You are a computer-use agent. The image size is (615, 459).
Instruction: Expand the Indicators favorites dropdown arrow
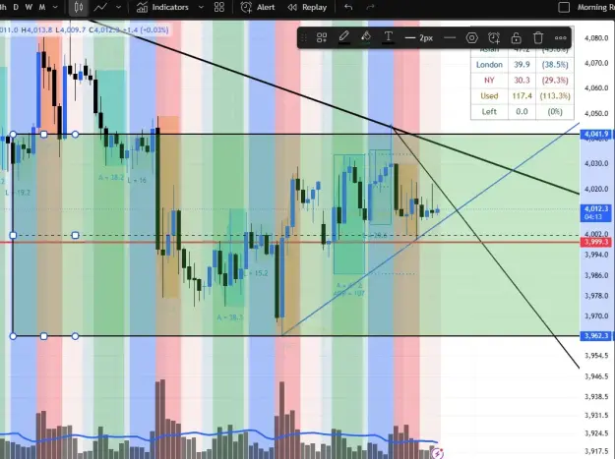(x=201, y=7)
